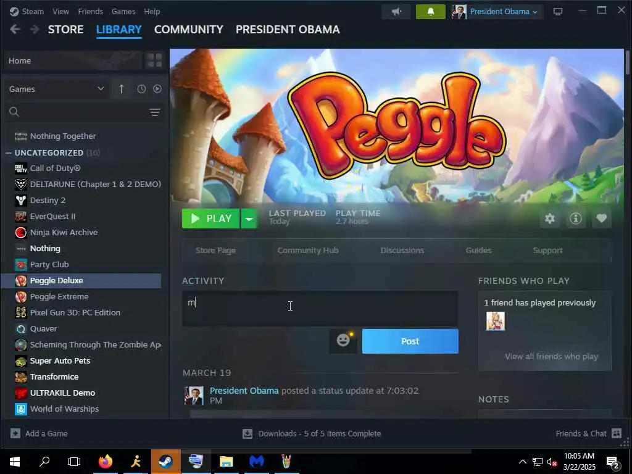The height and width of the screenshot is (474, 632).
Task: Open Firefox from the taskbar
Action: coord(106,462)
